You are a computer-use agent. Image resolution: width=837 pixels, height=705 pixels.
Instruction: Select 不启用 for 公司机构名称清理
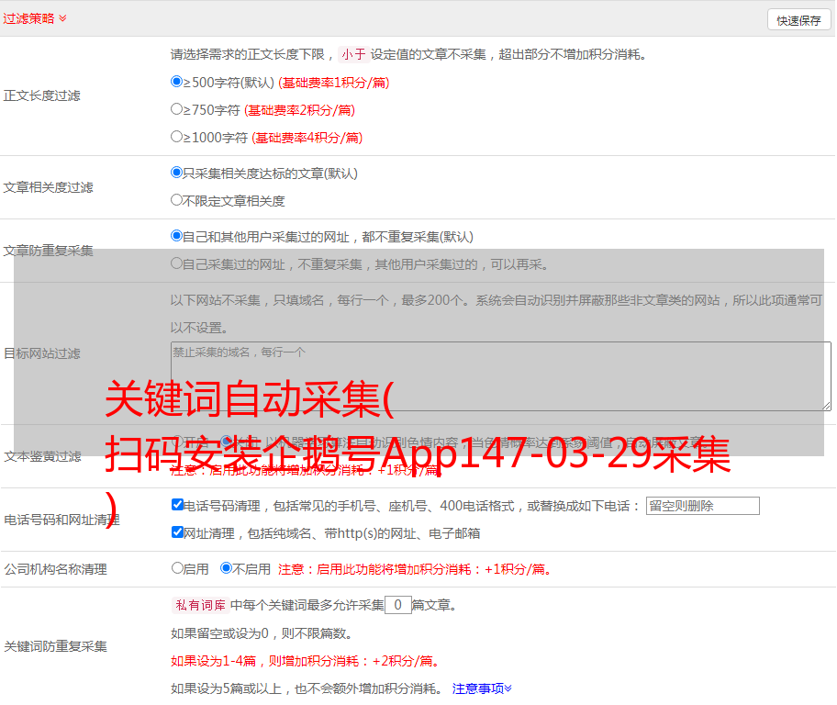pyautogui.click(x=227, y=567)
